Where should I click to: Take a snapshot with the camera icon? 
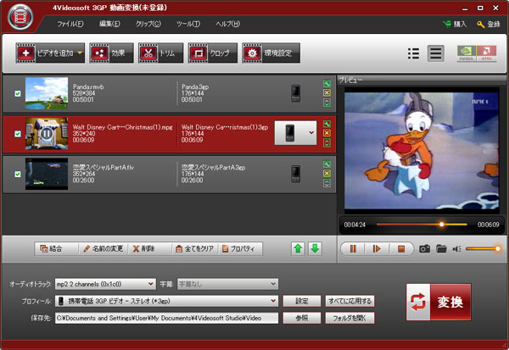tap(425, 249)
